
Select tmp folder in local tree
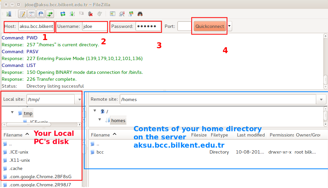28,114
